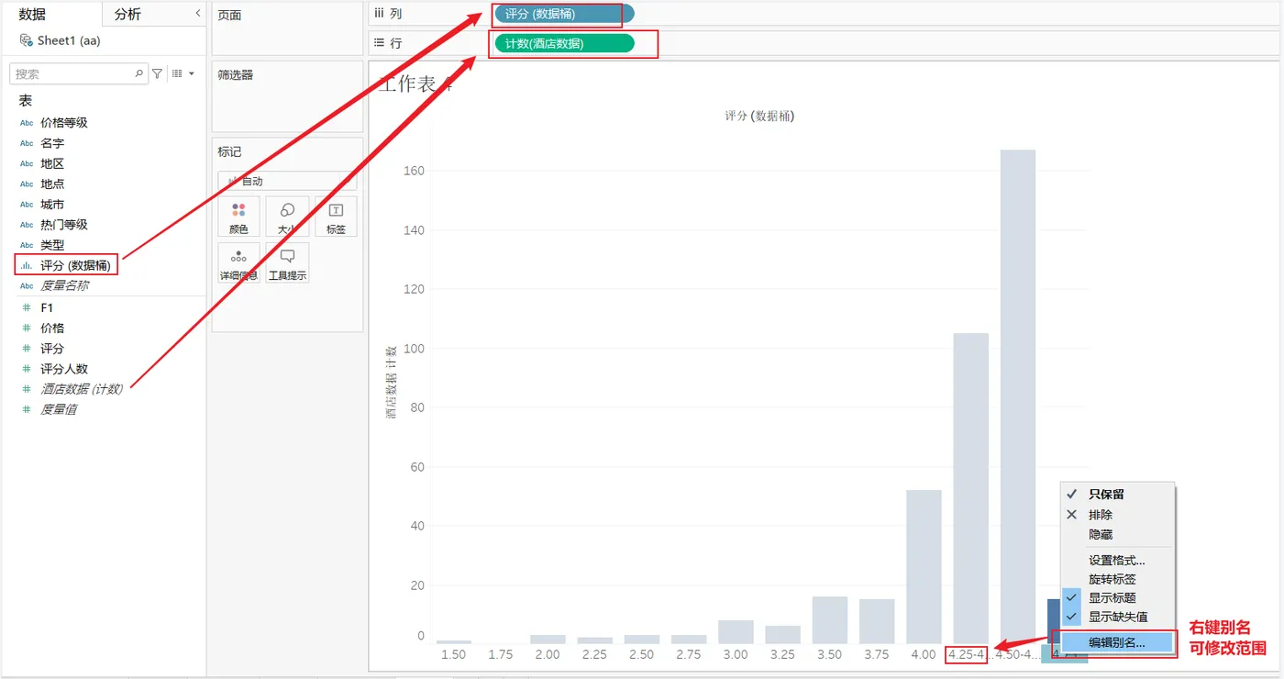Click the 3.25 axis bin label

[783, 655]
